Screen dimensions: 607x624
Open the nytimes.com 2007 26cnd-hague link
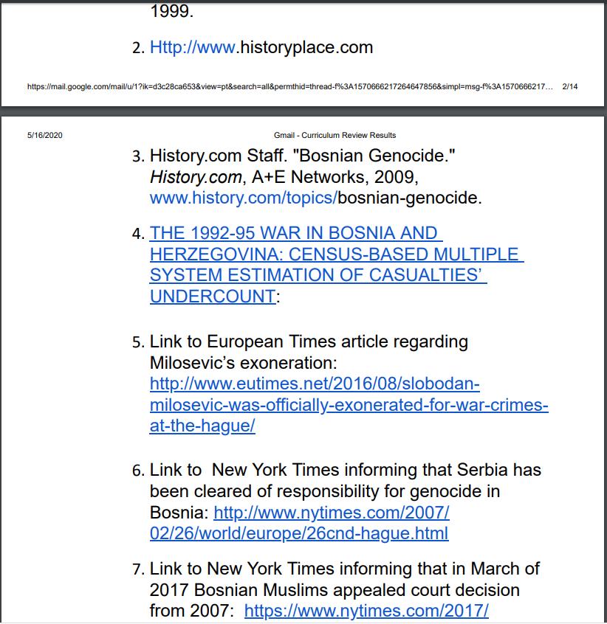click(x=331, y=512)
